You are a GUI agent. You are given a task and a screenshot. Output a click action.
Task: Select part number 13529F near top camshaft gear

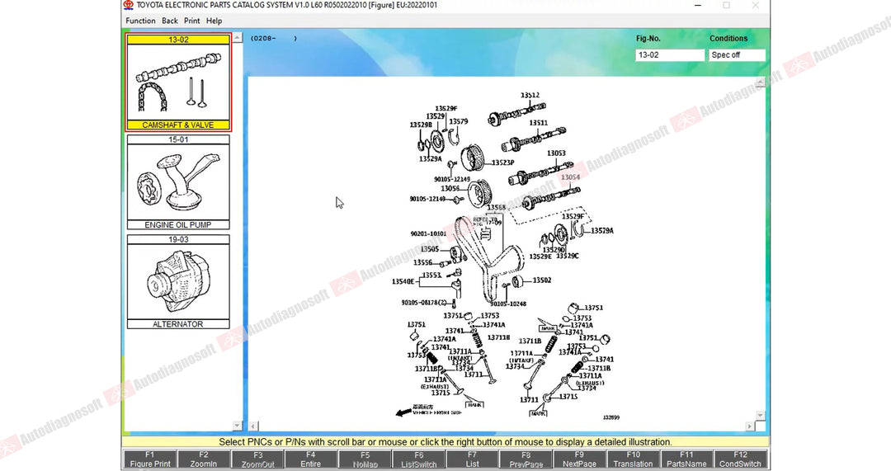click(446, 108)
